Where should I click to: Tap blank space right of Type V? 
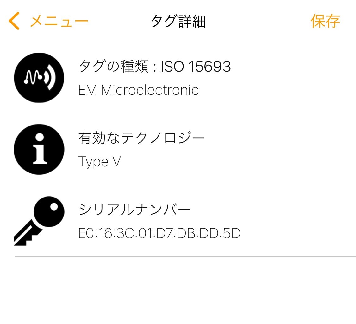point(238,162)
